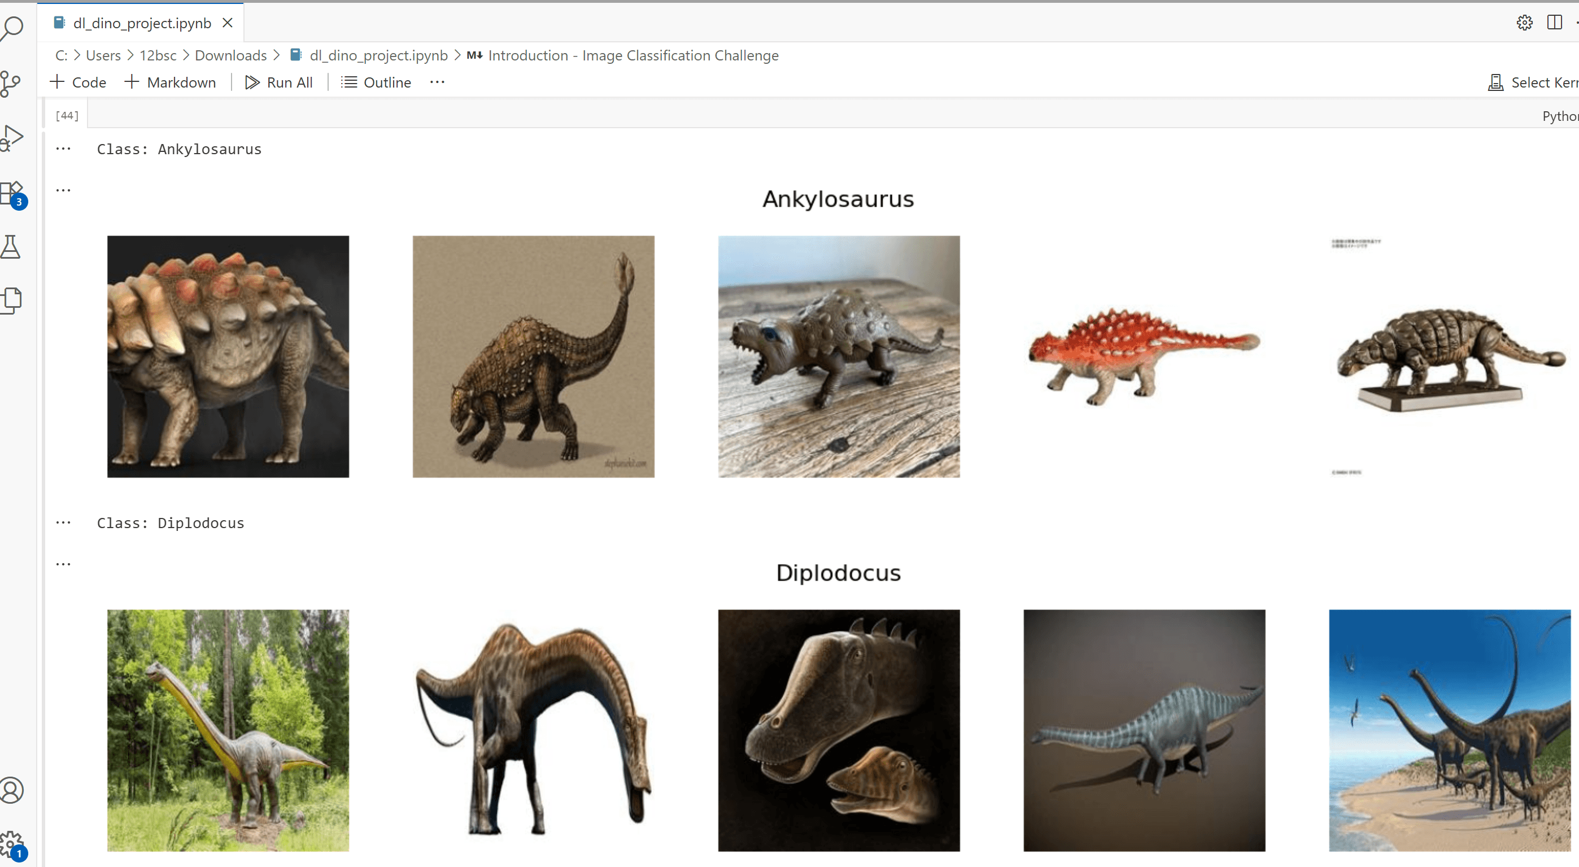Click the Ankylosaurus figure title
This screenshot has width=1579, height=867.
838,199
